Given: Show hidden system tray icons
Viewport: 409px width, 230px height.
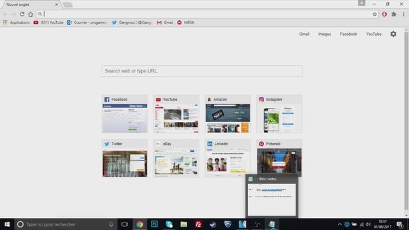Looking at the screenshot, I should point(339,224).
